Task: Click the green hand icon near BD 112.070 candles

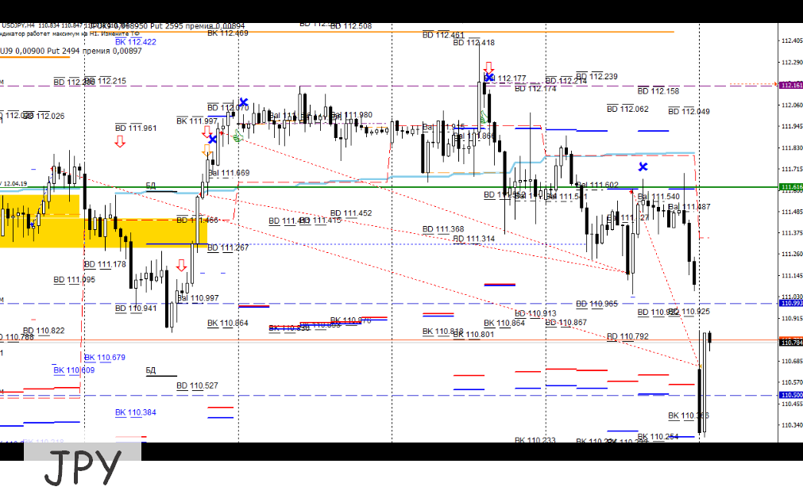Action: [237, 136]
